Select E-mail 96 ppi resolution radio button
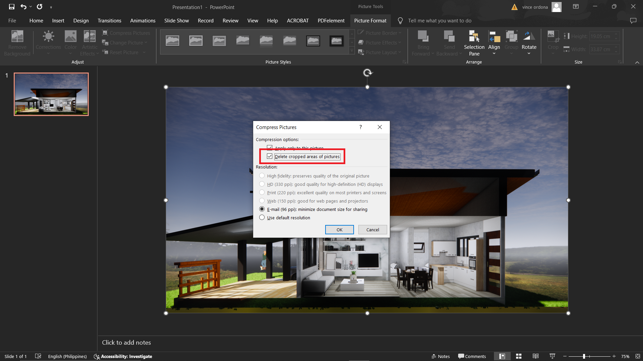The image size is (643, 361). [x=262, y=209]
